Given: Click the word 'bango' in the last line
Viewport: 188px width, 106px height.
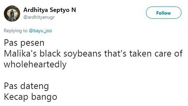Looking at the screenshot, I should tap(44, 97).
